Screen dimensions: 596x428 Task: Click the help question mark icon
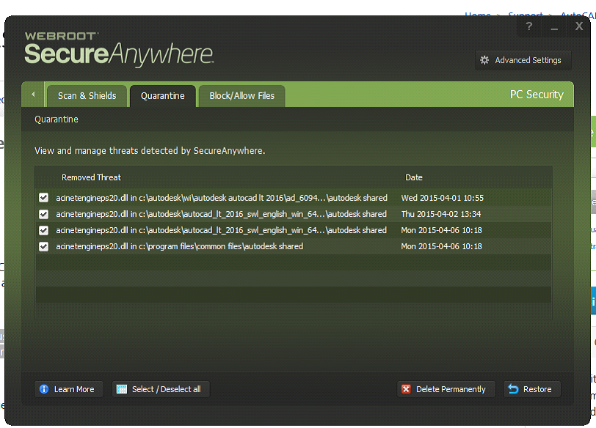(529, 26)
